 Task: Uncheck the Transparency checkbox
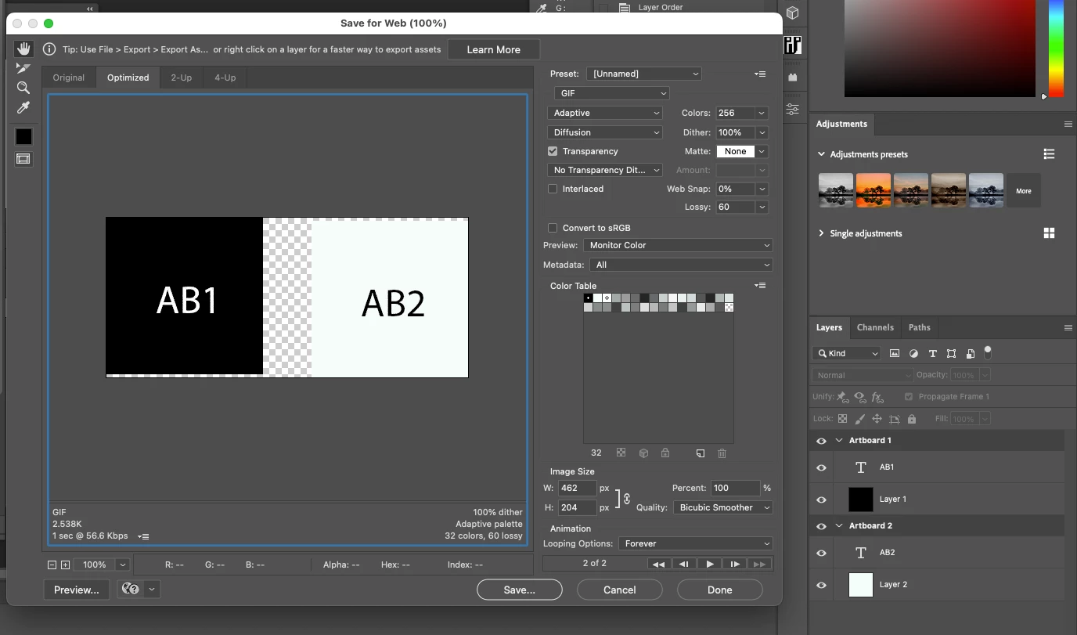click(x=553, y=151)
